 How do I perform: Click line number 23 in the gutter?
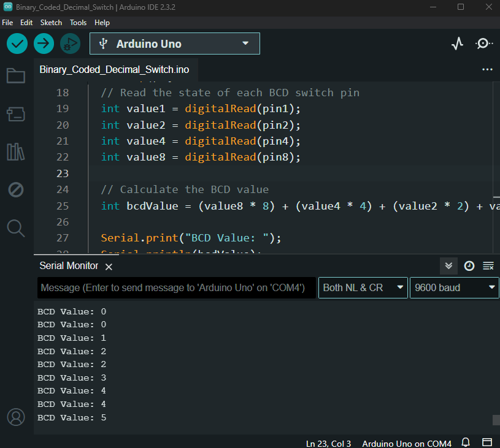(63, 173)
